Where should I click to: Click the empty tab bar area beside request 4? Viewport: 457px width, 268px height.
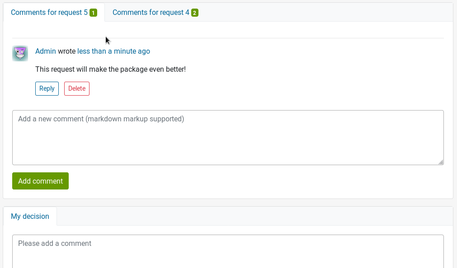316,12
